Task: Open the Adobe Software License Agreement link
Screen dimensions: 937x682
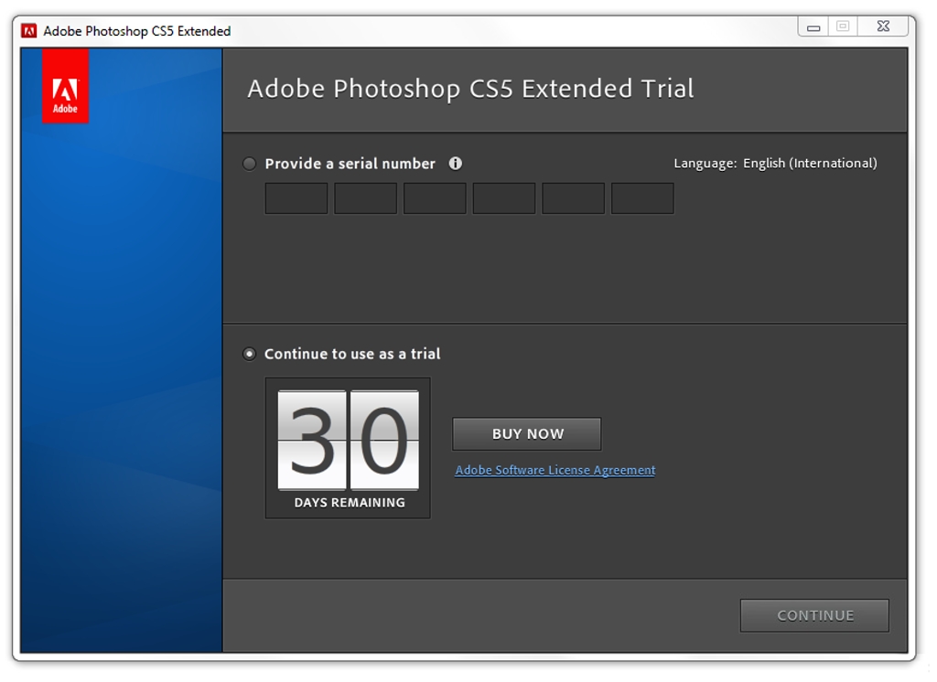Action: click(x=555, y=470)
